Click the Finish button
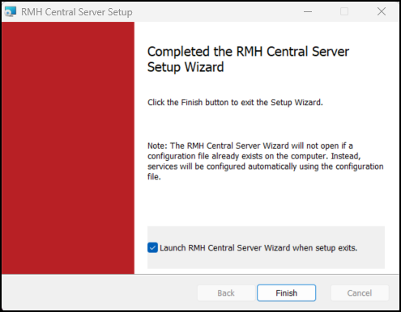Viewport: 401px width, 312px height. coord(286,293)
